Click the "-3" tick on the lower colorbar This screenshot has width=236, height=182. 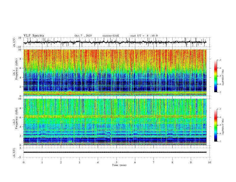tap(220, 109)
